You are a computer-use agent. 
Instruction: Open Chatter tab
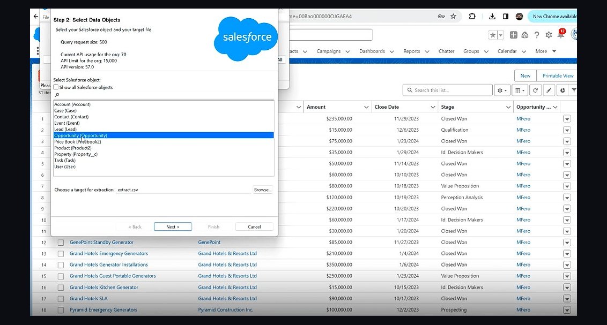coord(446,51)
